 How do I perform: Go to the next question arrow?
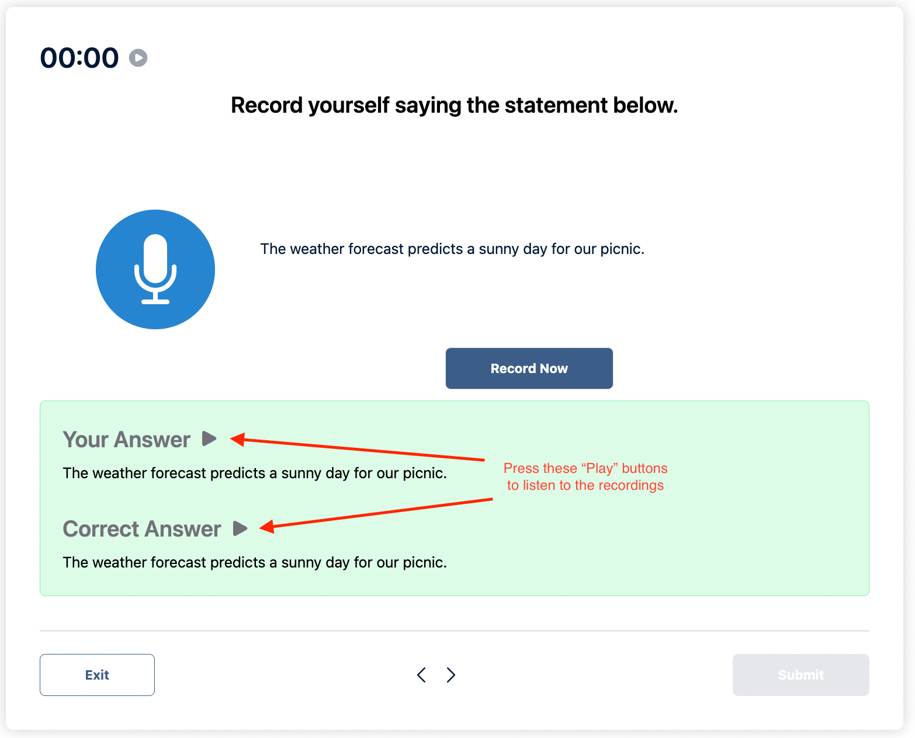[x=451, y=675]
